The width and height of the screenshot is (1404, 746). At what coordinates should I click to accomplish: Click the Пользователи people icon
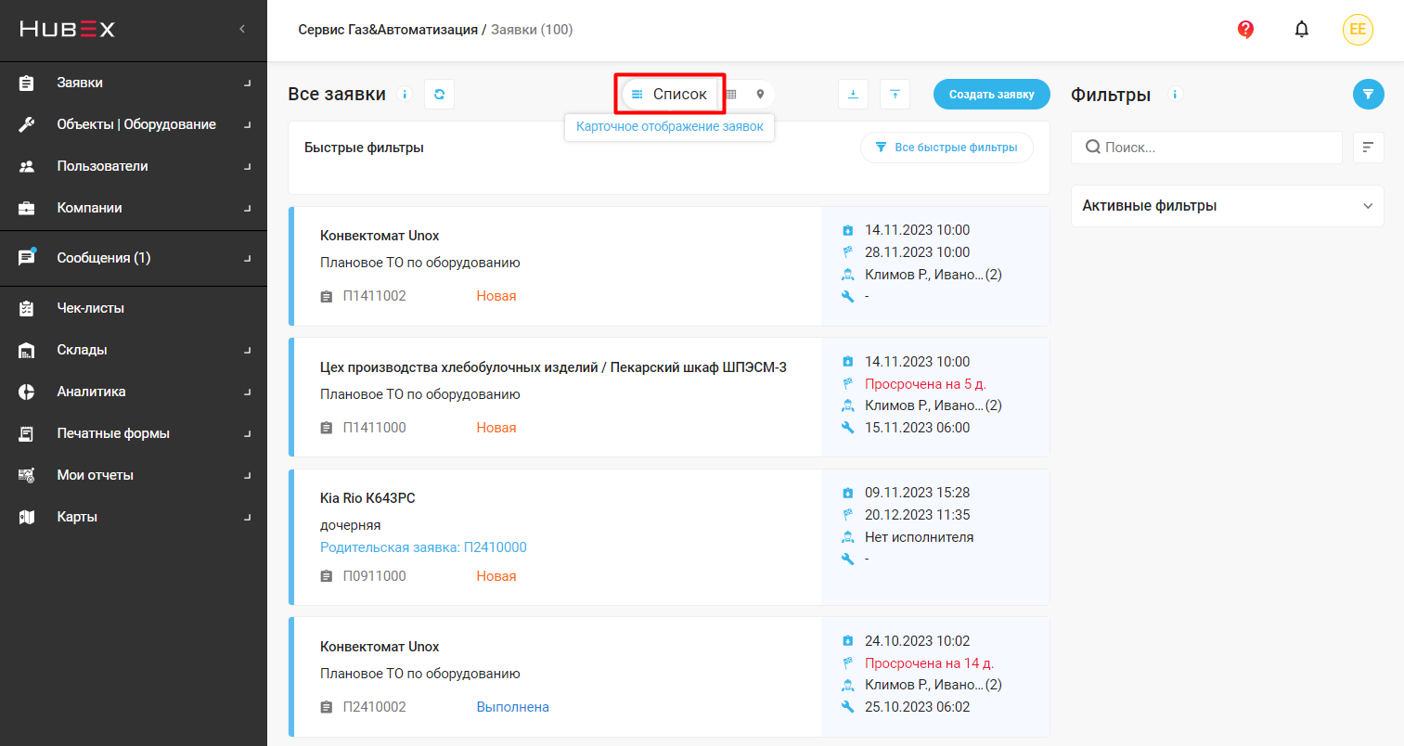27,166
